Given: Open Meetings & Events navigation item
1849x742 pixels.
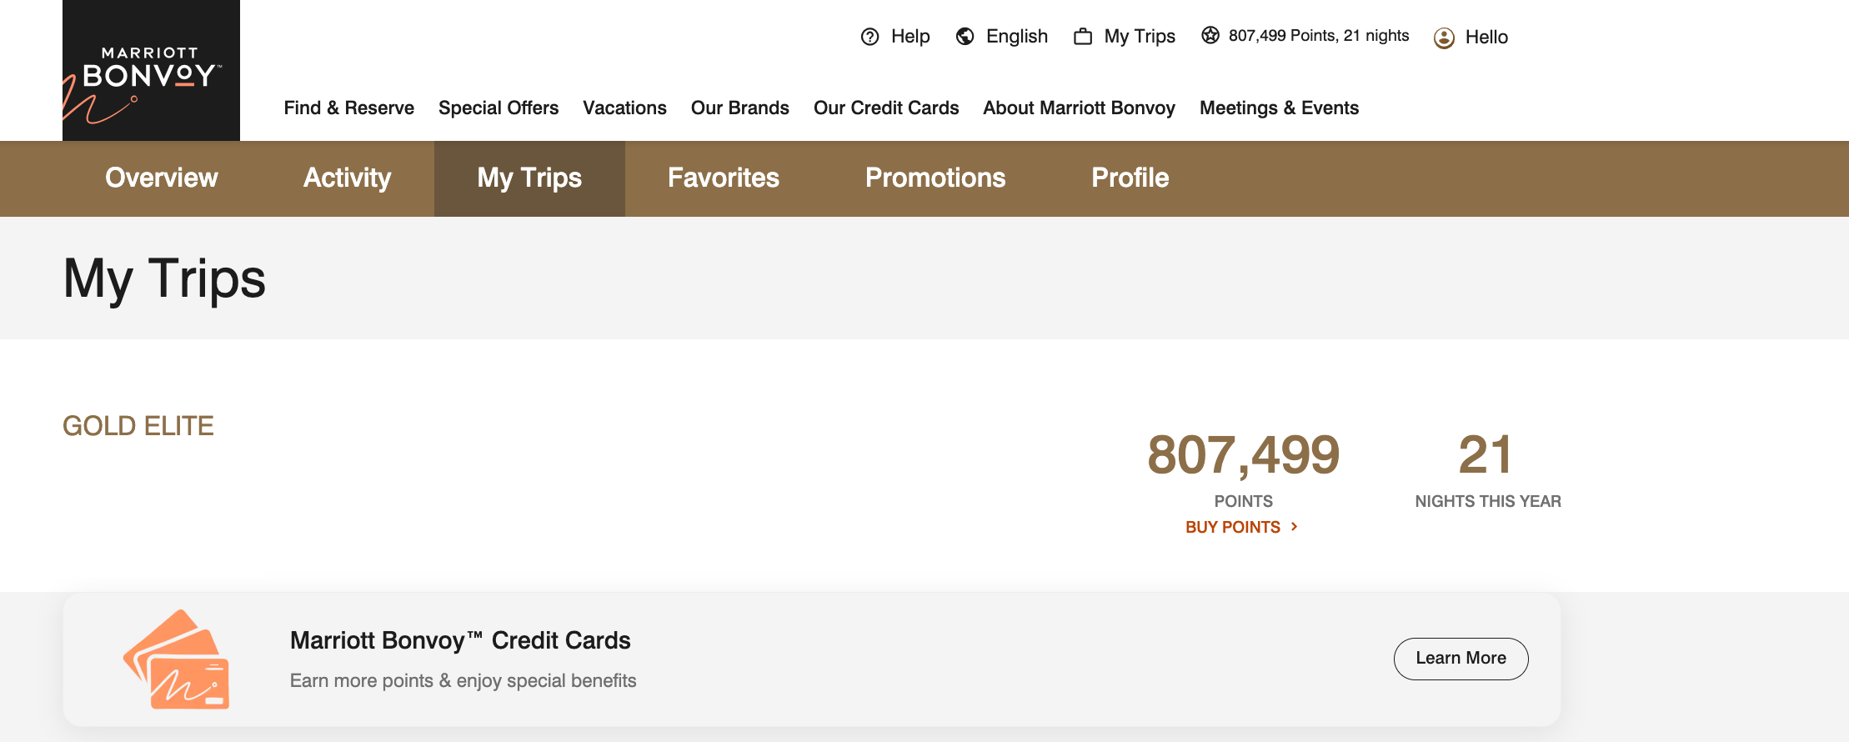Looking at the screenshot, I should click(1279, 108).
